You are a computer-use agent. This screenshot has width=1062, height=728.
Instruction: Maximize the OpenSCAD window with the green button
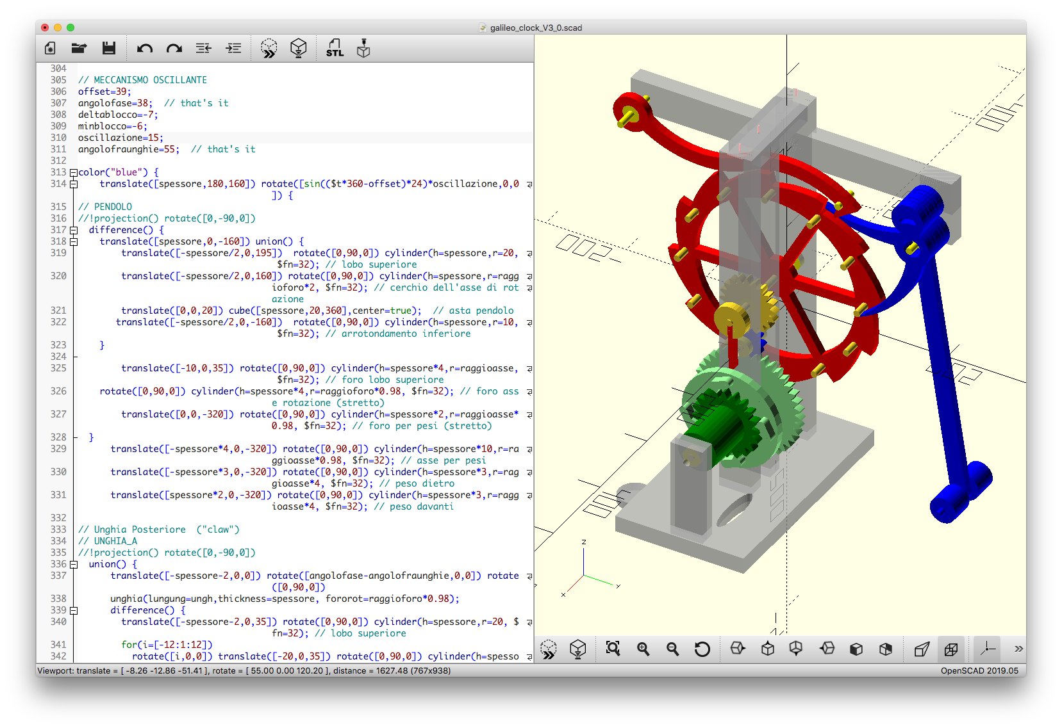tap(71, 28)
